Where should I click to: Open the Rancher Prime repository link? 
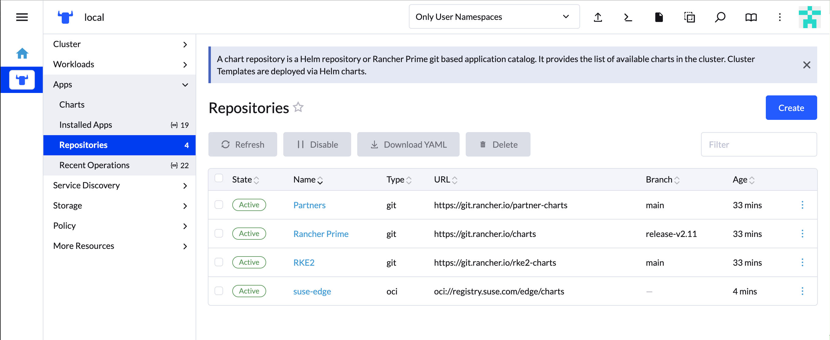tap(321, 234)
